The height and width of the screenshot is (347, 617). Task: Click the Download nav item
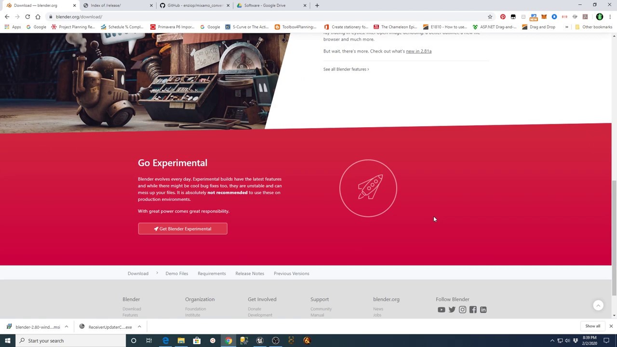138,273
